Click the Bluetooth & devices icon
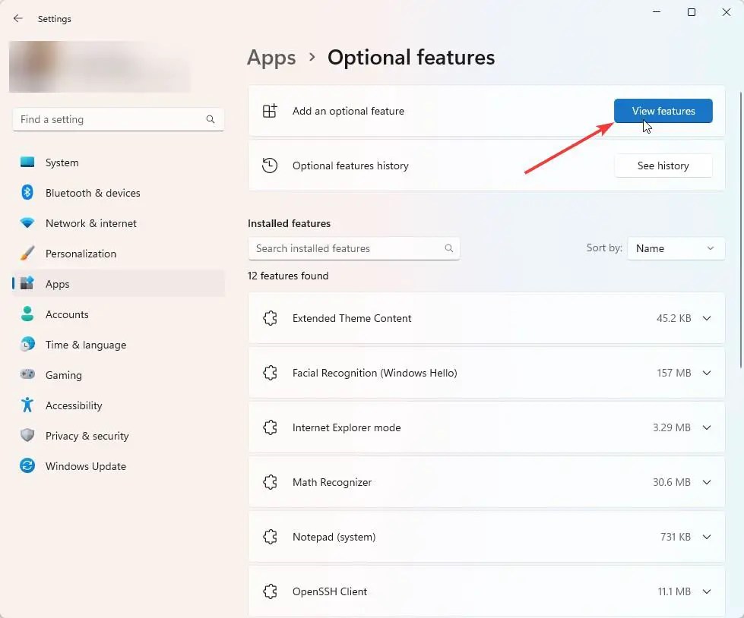This screenshot has width=744, height=618. coord(27,193)
